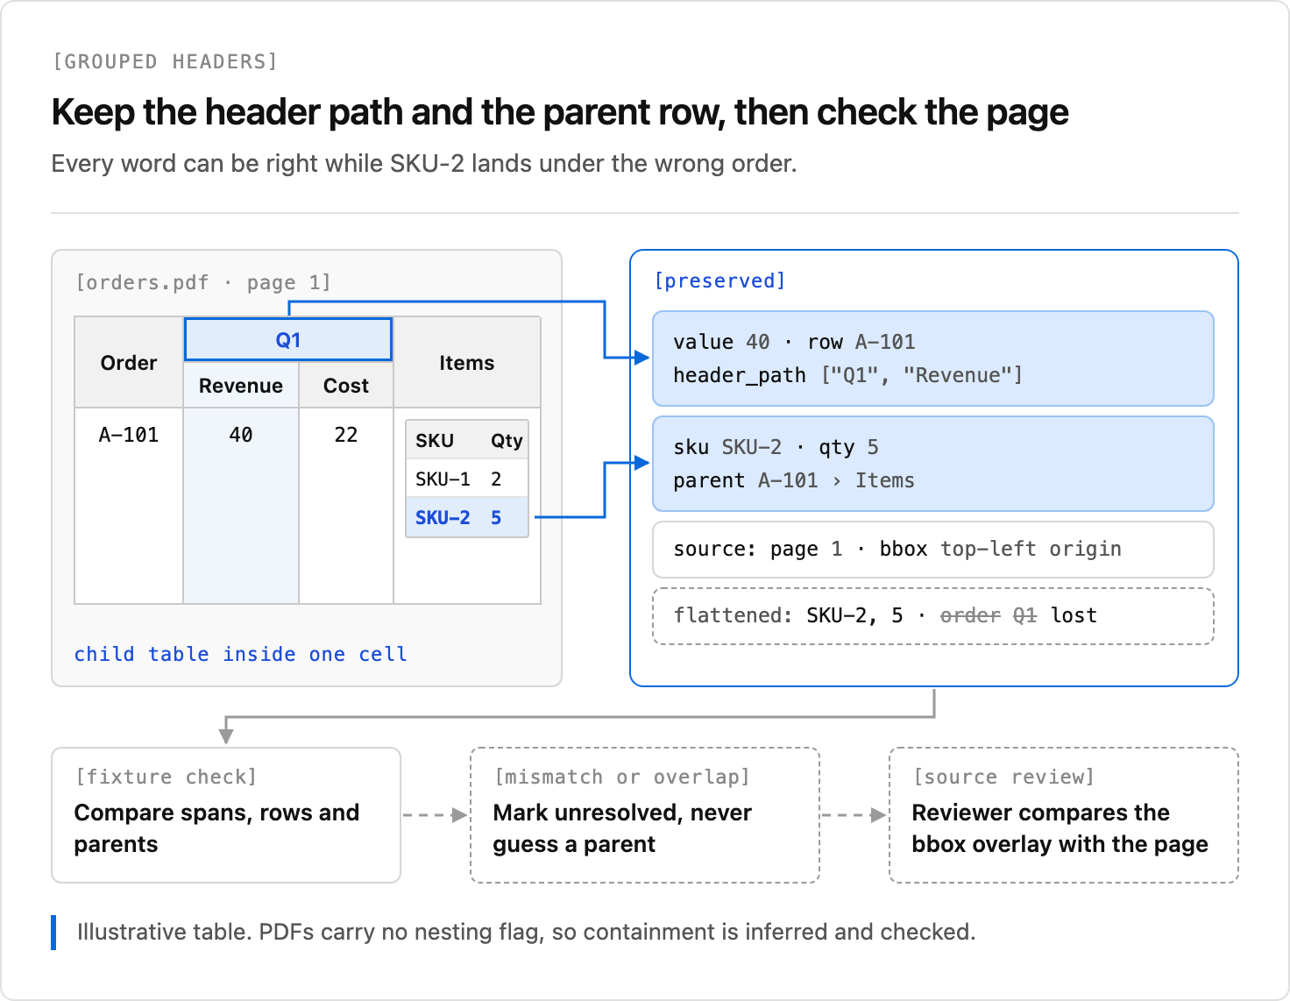Click the SKU header in the child table
This screenshot has height=1001, width=1290.
[435, 440]
